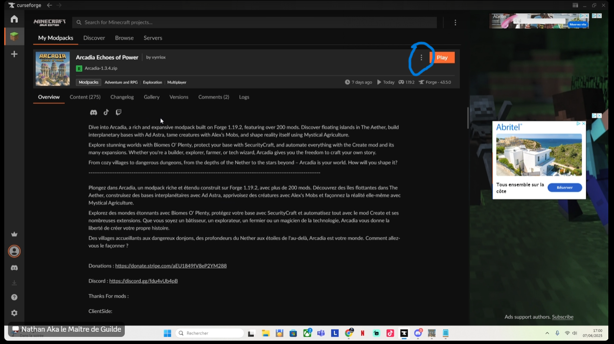Launch the modpack with the Play button
This screenshot has width=614, height=344.
(442, 58)
